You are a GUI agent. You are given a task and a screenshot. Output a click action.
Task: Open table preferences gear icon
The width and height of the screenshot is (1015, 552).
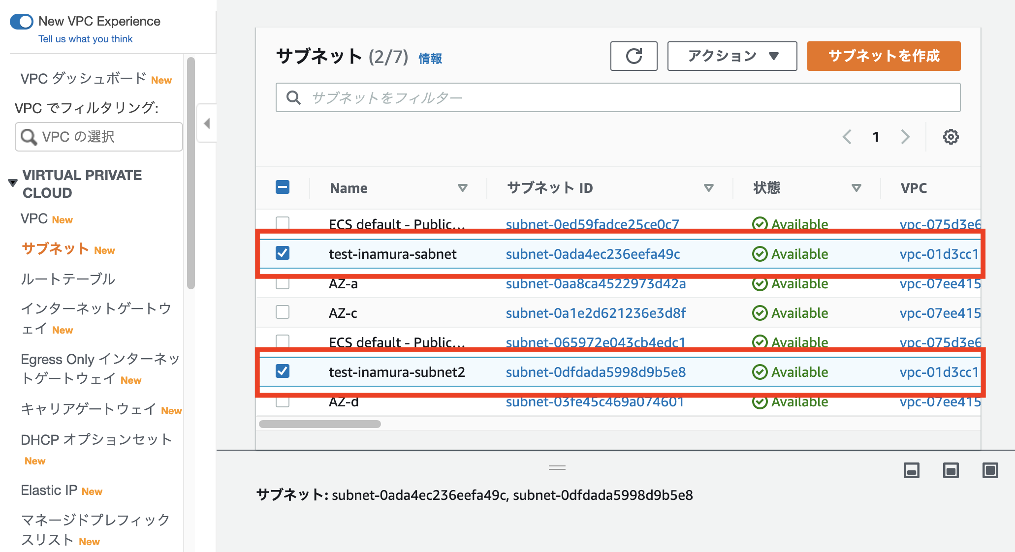point(951,137)
